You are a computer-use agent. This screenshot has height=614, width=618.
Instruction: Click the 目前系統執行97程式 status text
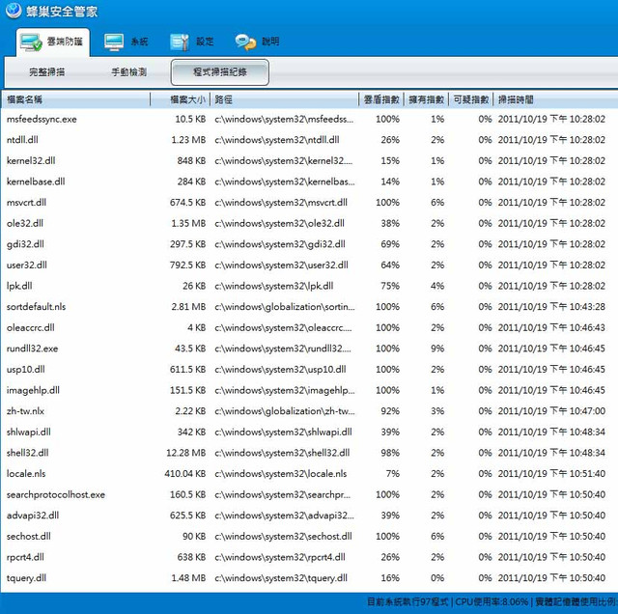tap(407, 602)
